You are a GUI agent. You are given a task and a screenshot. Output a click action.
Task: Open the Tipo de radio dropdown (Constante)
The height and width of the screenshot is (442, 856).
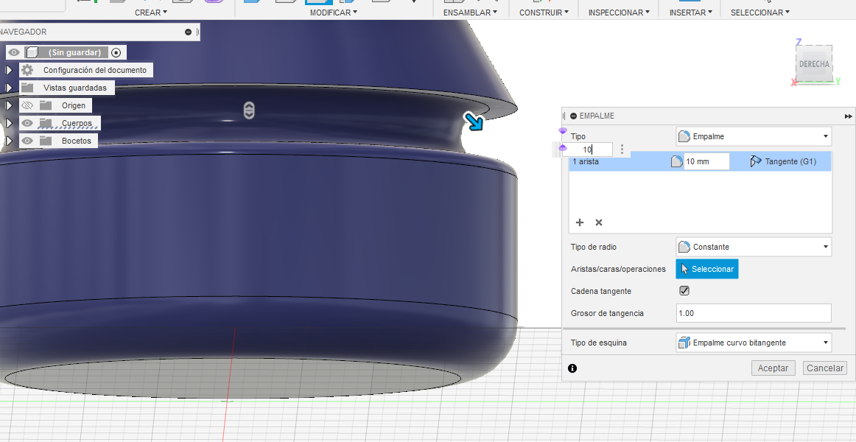[754, 247]
